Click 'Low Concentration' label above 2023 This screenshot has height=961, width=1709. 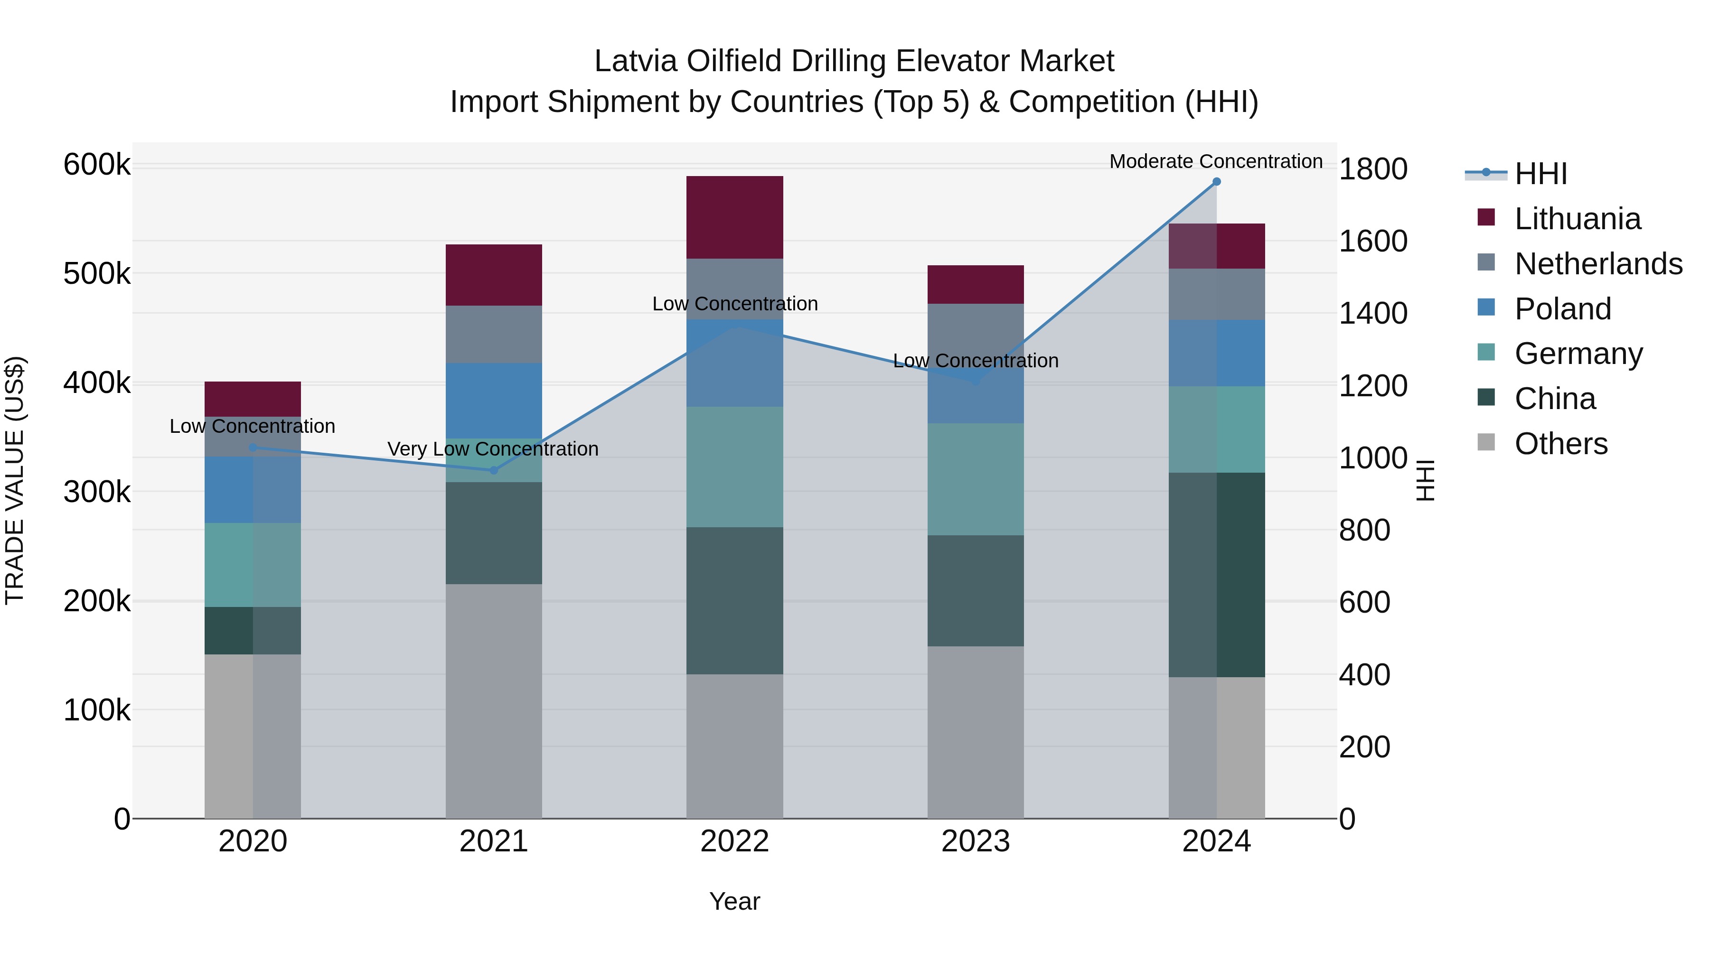(x=975, y=361)
